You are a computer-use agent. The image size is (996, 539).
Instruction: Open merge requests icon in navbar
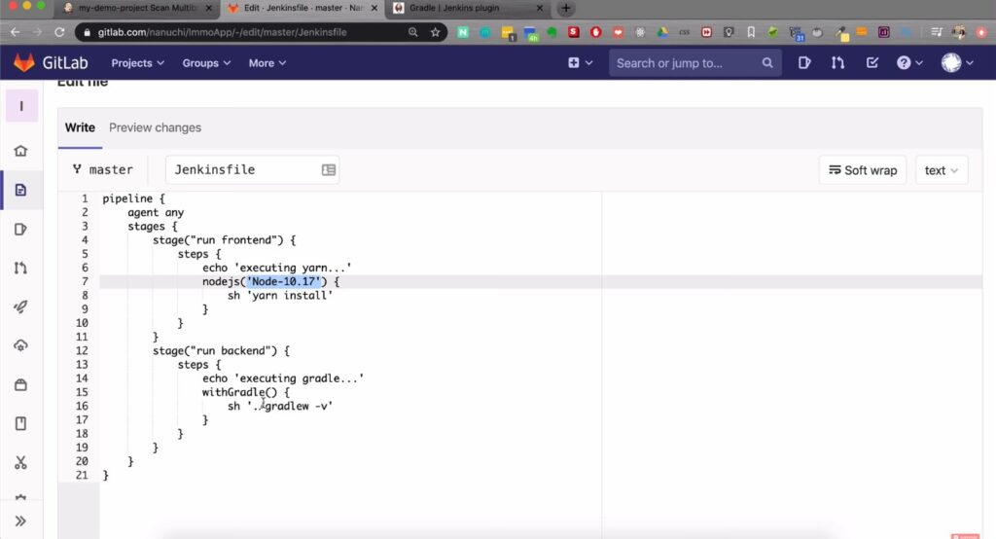(837, 62)
